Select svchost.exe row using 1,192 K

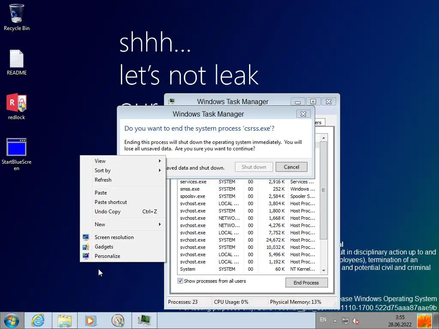[248, 262]
